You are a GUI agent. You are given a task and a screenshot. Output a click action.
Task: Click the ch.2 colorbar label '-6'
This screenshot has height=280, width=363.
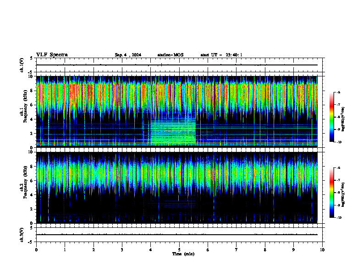338,168
